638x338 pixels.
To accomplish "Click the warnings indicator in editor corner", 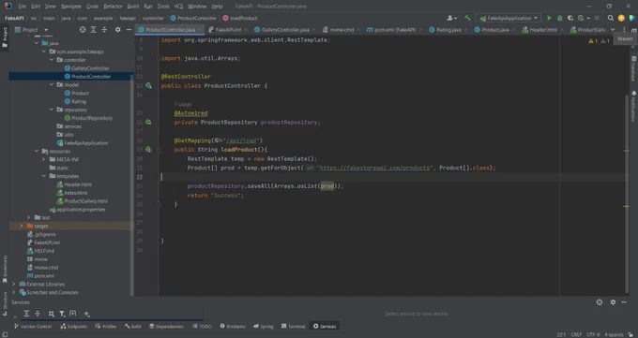I will coord(599,41).
